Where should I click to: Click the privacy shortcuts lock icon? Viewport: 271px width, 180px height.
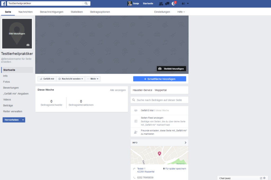click(x=183, y=3)
